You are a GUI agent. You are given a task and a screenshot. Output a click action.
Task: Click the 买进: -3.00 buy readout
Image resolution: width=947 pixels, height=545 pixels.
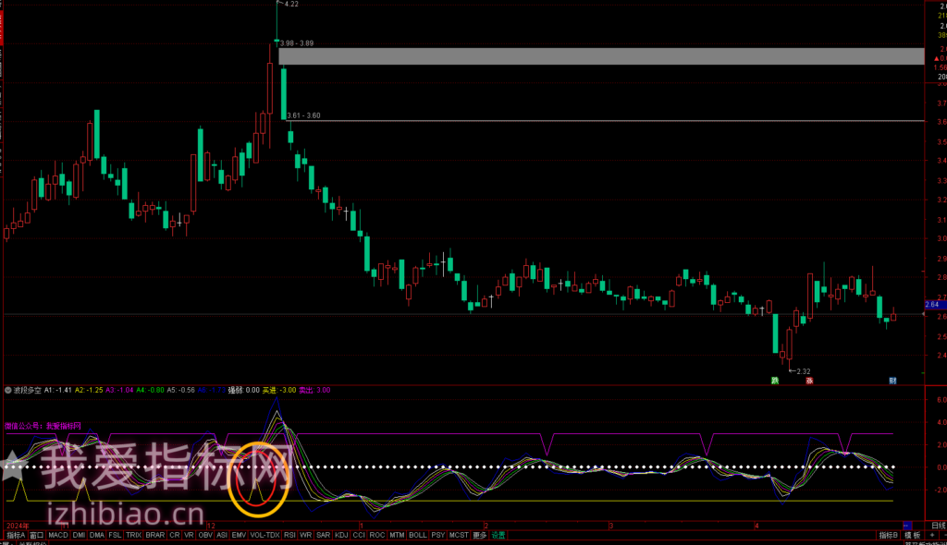point(279,390)
